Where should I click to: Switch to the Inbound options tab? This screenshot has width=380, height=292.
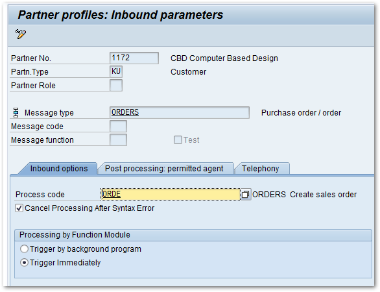click(x=59, y=168)
